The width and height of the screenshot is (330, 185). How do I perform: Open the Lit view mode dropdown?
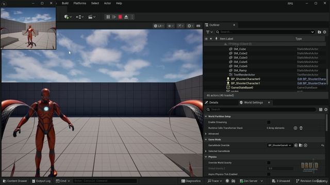click(159, 26)
